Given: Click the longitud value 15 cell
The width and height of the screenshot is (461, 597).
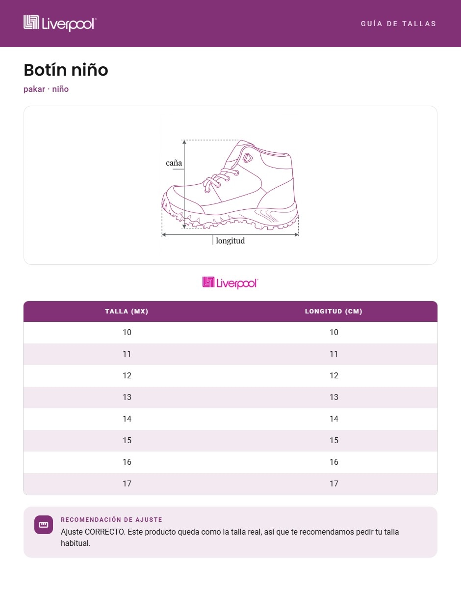Looking at the screenshot, I should pos(334,441).
